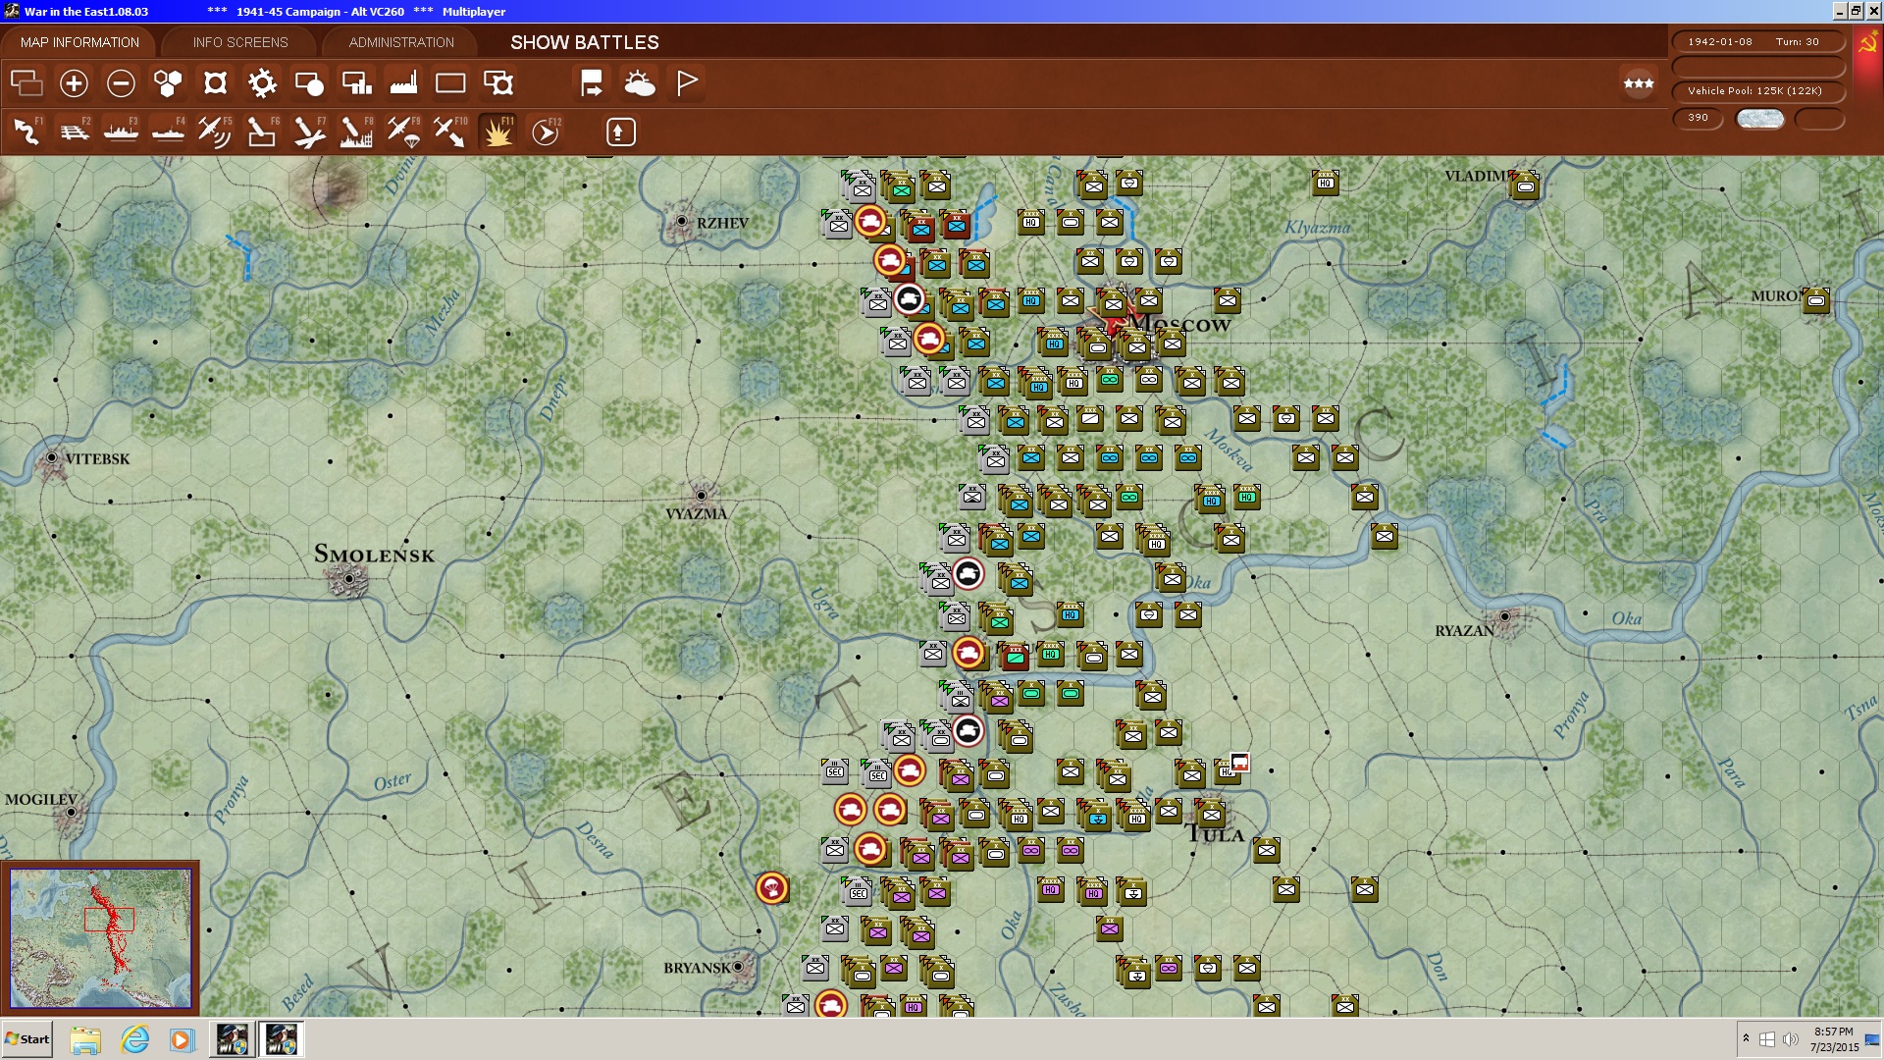Click the Vitebsk city hex
This screenshot has height=1060, width=1884.
pyautogui.click(x=51, y=458)
